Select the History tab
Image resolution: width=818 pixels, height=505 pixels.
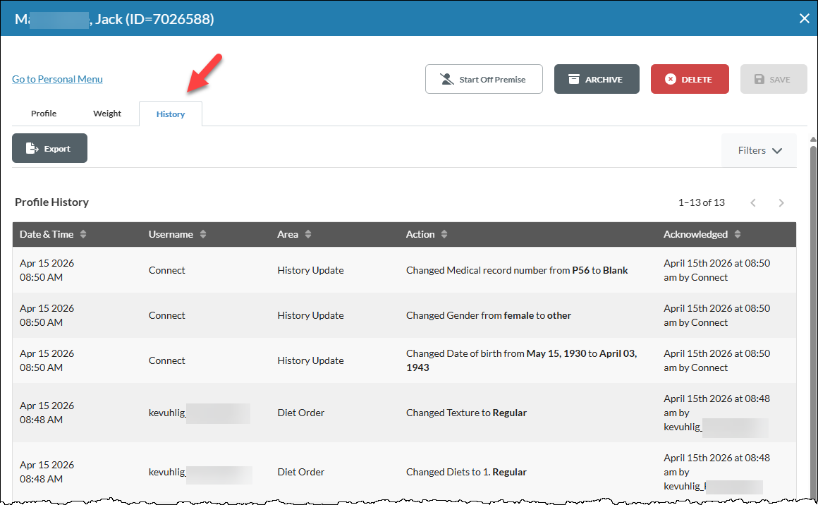tap(171, 114)
